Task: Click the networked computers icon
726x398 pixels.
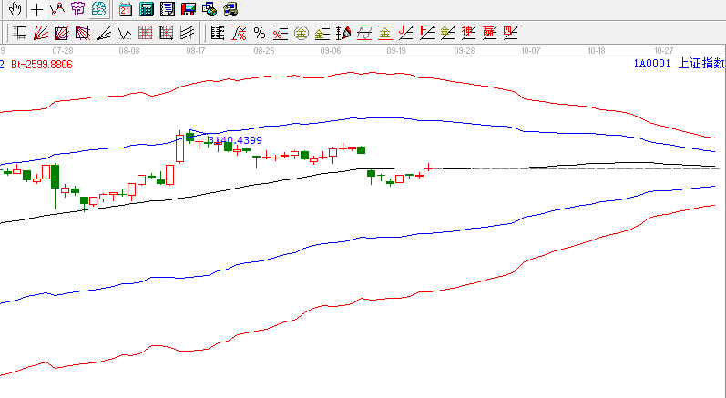Action: (209, 10)
